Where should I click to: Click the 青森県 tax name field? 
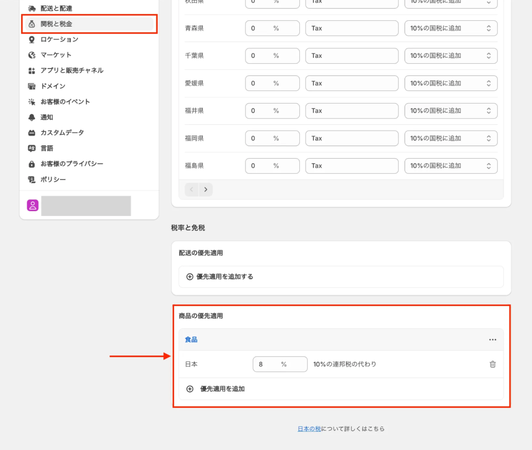pos(352,28)
